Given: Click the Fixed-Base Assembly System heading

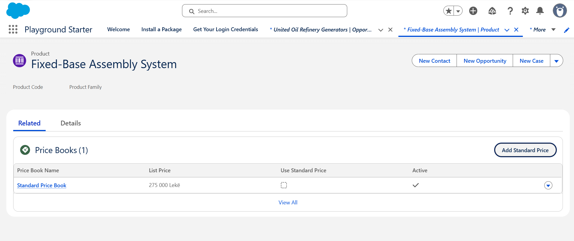Looking at the screenshot, I should (x=104, y=64).
